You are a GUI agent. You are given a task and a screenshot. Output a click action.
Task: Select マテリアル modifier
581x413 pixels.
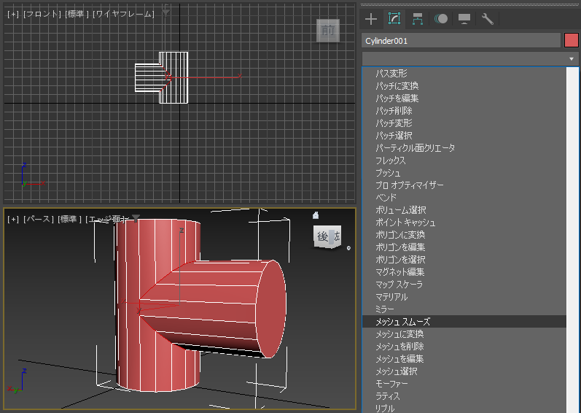[464, 297]
